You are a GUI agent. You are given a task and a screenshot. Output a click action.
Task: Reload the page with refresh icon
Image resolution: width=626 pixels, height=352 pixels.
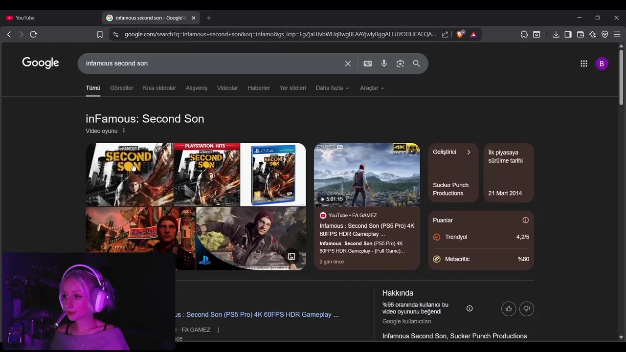point(33,34)
